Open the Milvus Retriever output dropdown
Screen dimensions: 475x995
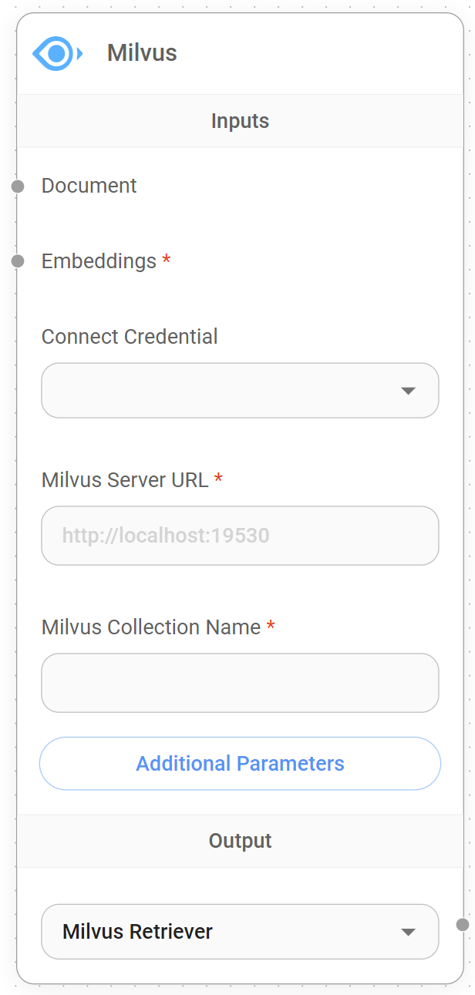pos(240,931)
